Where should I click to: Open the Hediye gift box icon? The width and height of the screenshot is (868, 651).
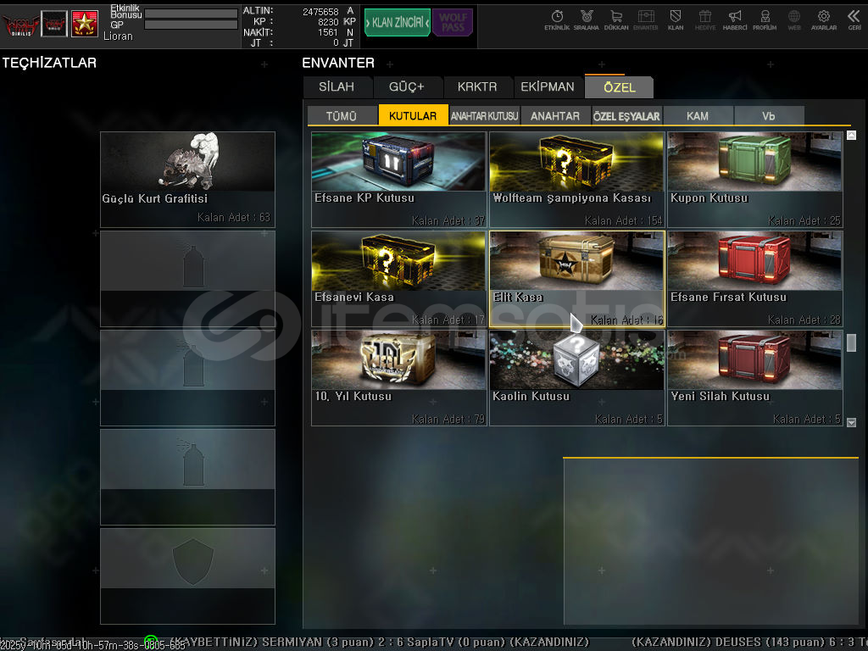(704, 19)
